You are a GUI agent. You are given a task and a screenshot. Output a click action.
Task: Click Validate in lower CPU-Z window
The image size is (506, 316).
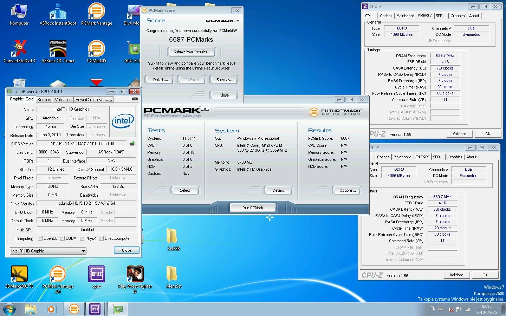[456, 275]
